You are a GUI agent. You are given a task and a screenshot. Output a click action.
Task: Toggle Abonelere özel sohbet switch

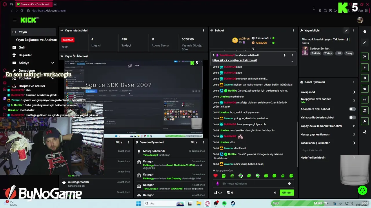[352, 109]
